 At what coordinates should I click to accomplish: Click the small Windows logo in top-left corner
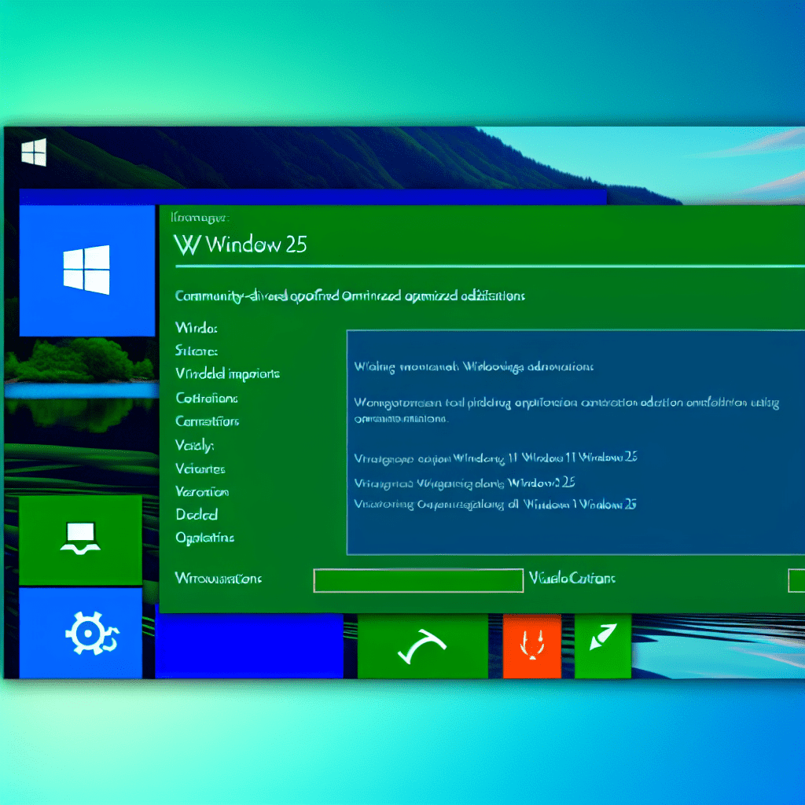point(34,153)
